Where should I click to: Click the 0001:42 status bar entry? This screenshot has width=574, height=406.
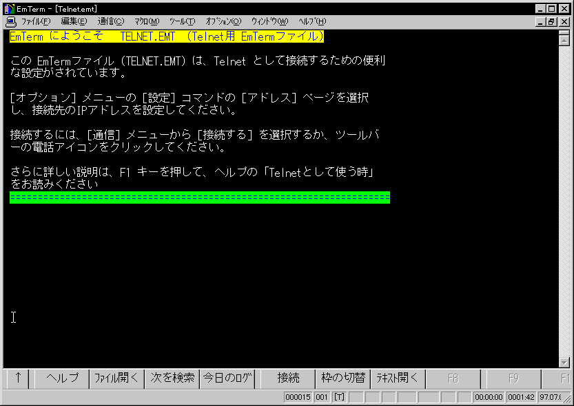click(521, 397)
